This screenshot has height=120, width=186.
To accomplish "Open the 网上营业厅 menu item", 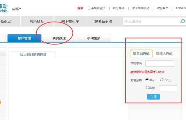I will click(70, 22).
